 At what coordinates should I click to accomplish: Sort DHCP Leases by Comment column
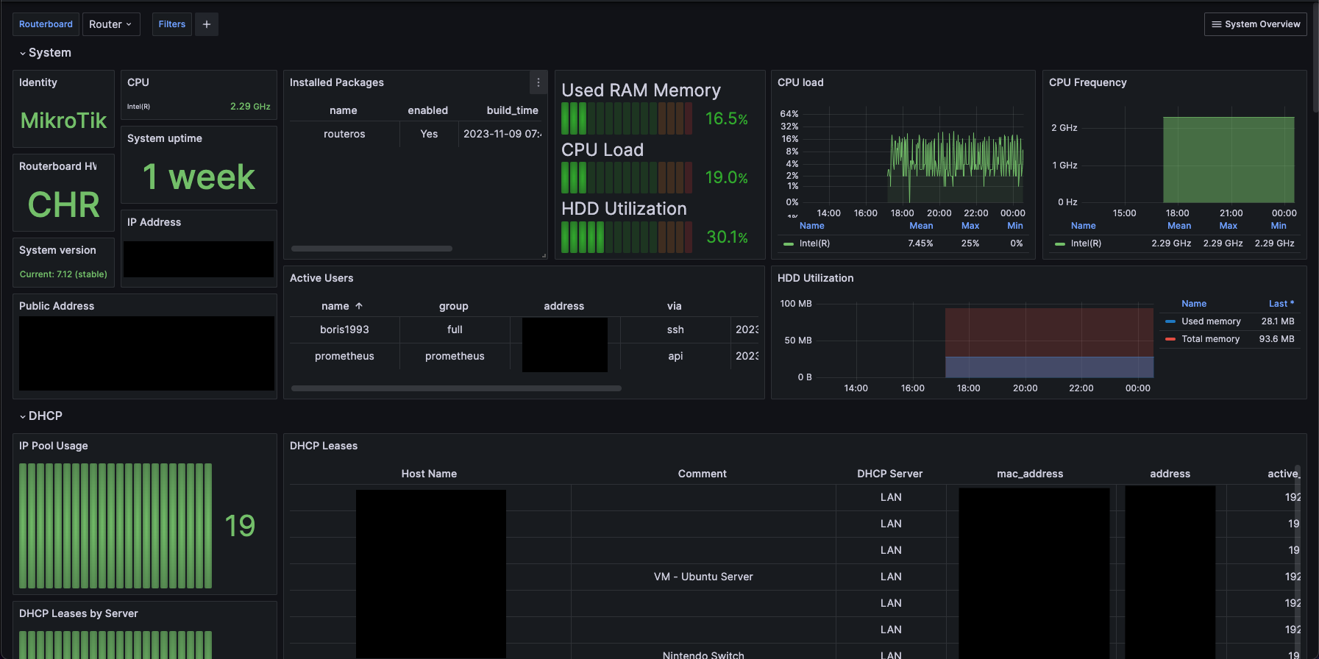(x=703, y=474)
